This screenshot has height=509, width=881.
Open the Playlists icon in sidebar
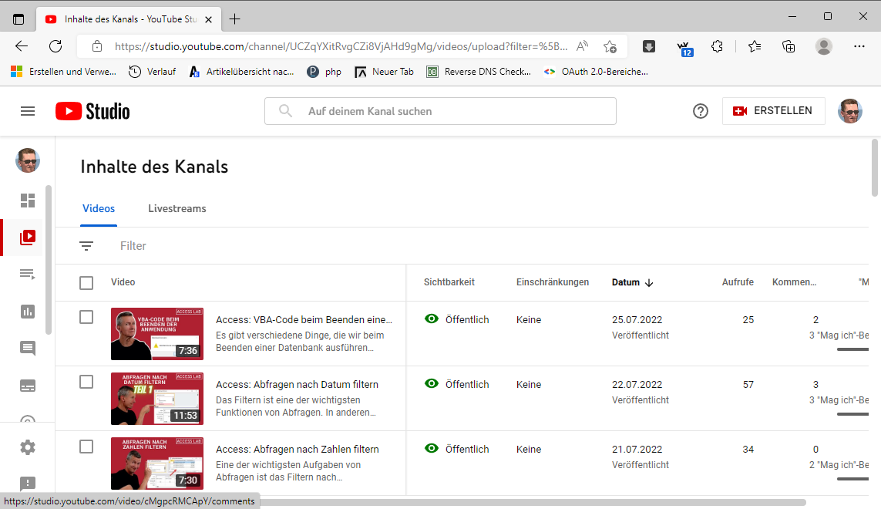[28, 274]
